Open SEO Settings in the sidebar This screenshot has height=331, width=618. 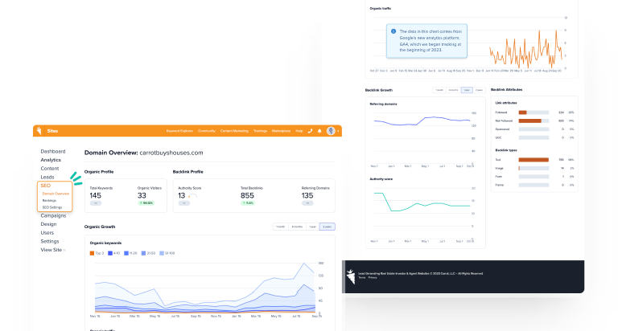[x=52, y=207]
